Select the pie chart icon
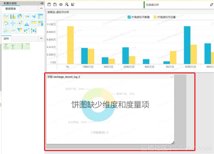The height and width of the screenshot is (154, 214). 20,16
